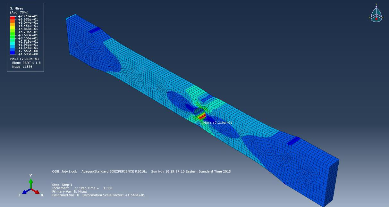Click the blue bottom band of the contour legend
The image size is (389, 207).
pyautogui.click(x=13, y=53)
